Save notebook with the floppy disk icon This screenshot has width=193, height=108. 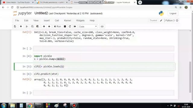point(15,26)
